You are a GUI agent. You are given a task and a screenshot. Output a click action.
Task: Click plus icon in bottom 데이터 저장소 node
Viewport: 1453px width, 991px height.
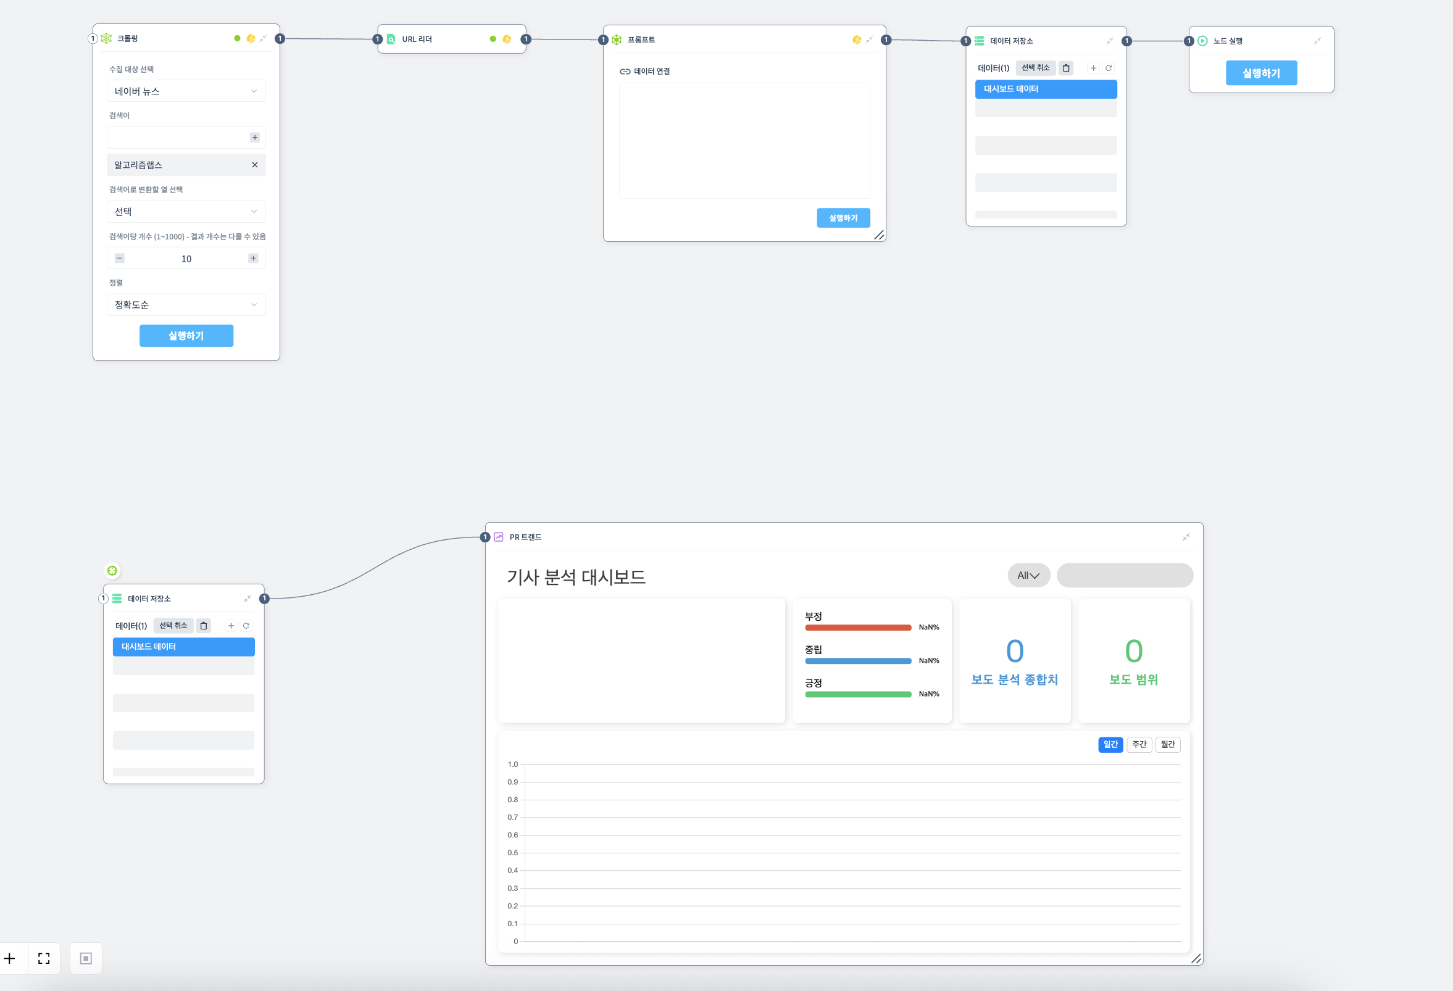(x=231, y=626)
